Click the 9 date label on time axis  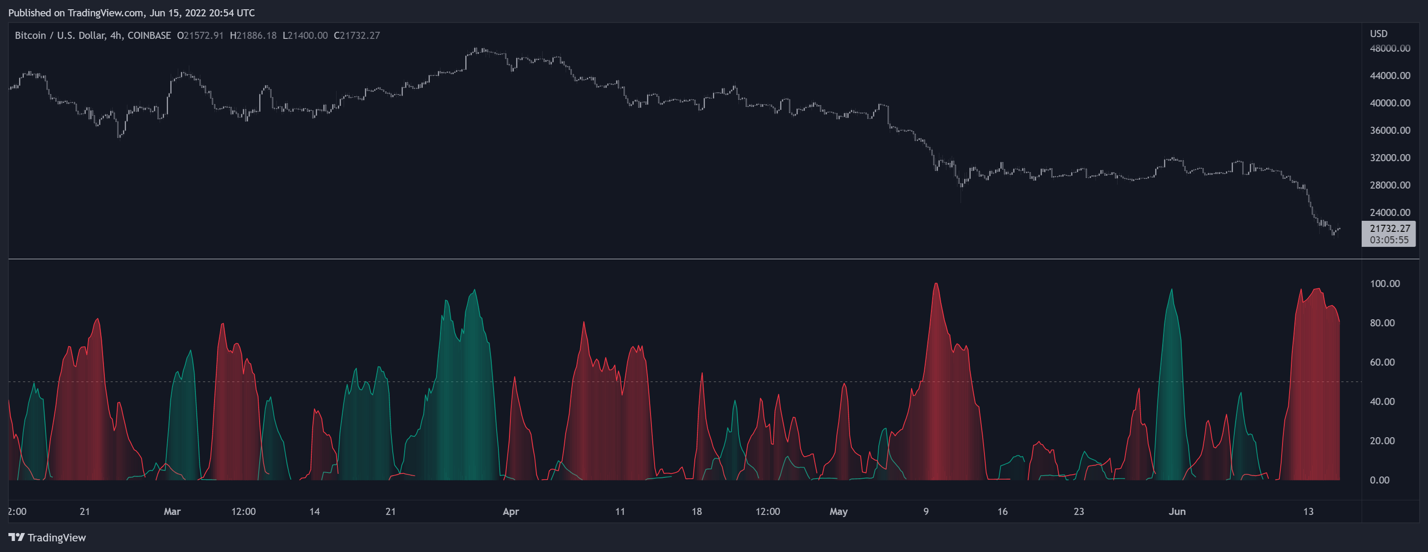pos(926,511)
